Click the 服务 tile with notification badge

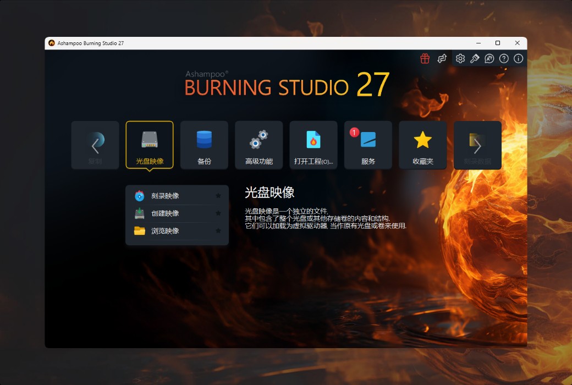pyautogui.click(x=367, y=145)
